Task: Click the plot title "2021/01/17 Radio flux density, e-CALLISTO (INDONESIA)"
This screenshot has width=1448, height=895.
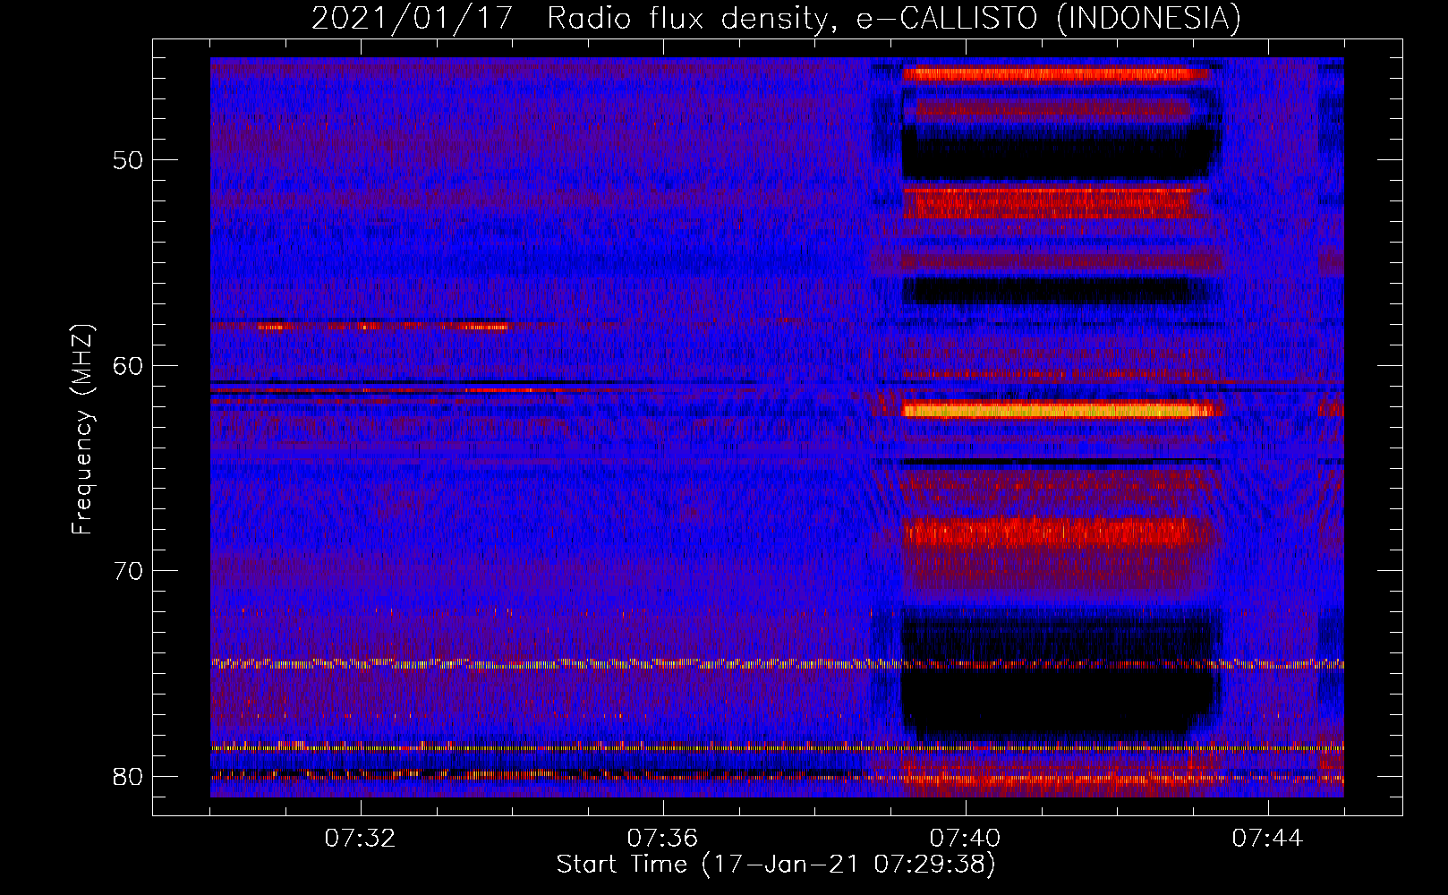Action: (776, 18)
